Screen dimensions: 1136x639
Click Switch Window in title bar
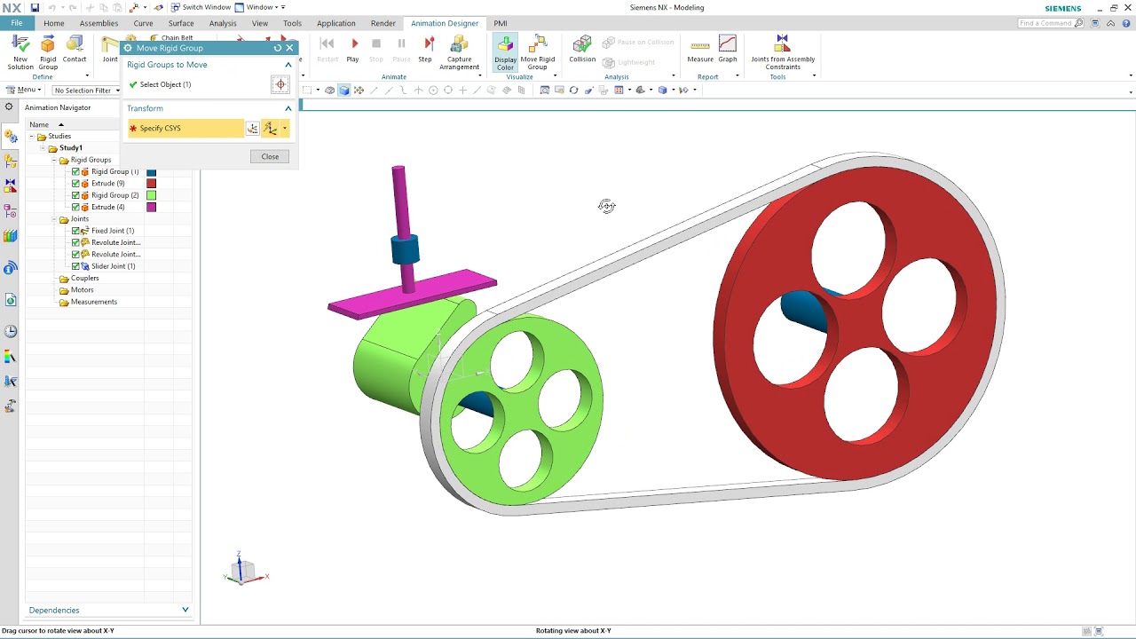pos(201,7)
